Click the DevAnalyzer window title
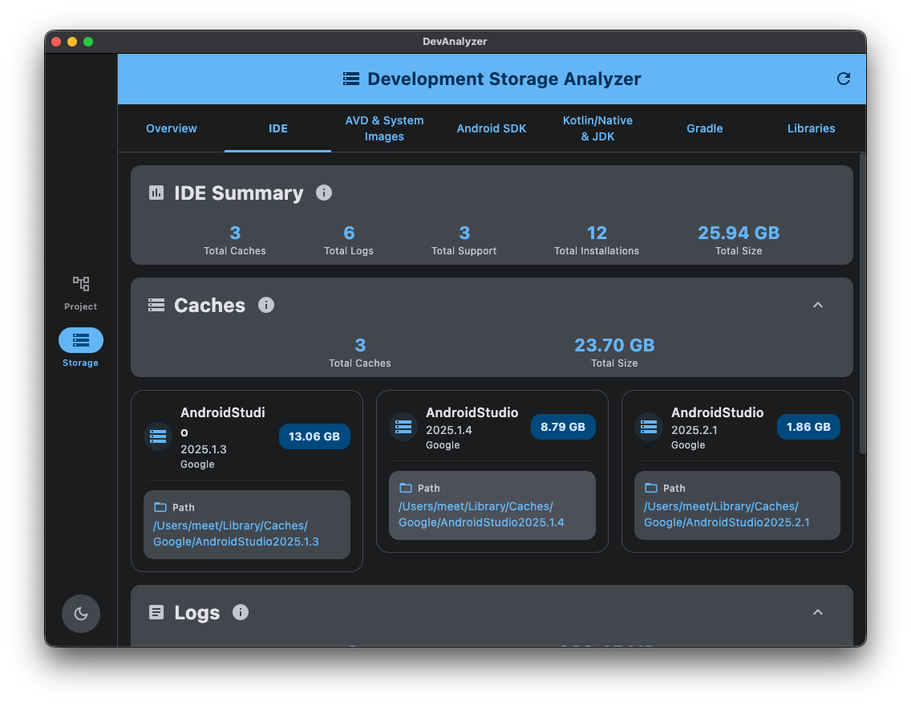Screen dimensions: 911x706 [x=455, y=41]
